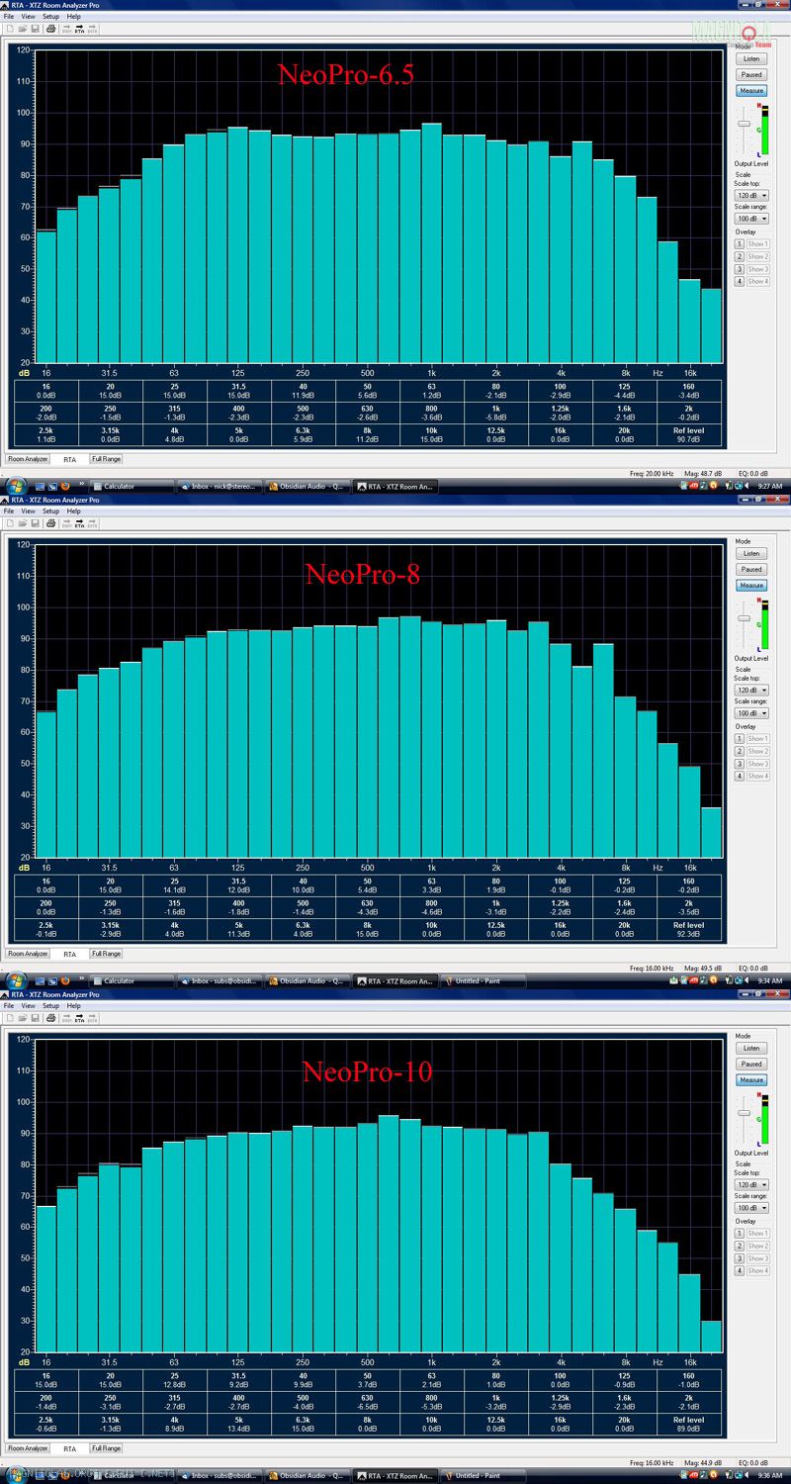This screenshot has width=791, height=1484.
Task: Click Show 3 overlay button in NeoPro-10 window
Action: (x=757, y=1258)
